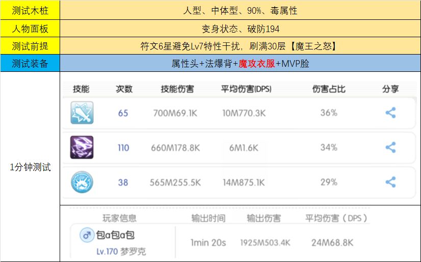
Task: Click the count value 65
Action: coord(123,113)
